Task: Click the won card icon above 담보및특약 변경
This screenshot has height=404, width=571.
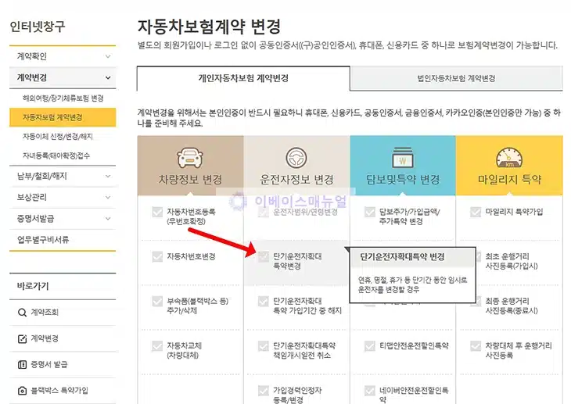Action: click(x=403, y=158)
